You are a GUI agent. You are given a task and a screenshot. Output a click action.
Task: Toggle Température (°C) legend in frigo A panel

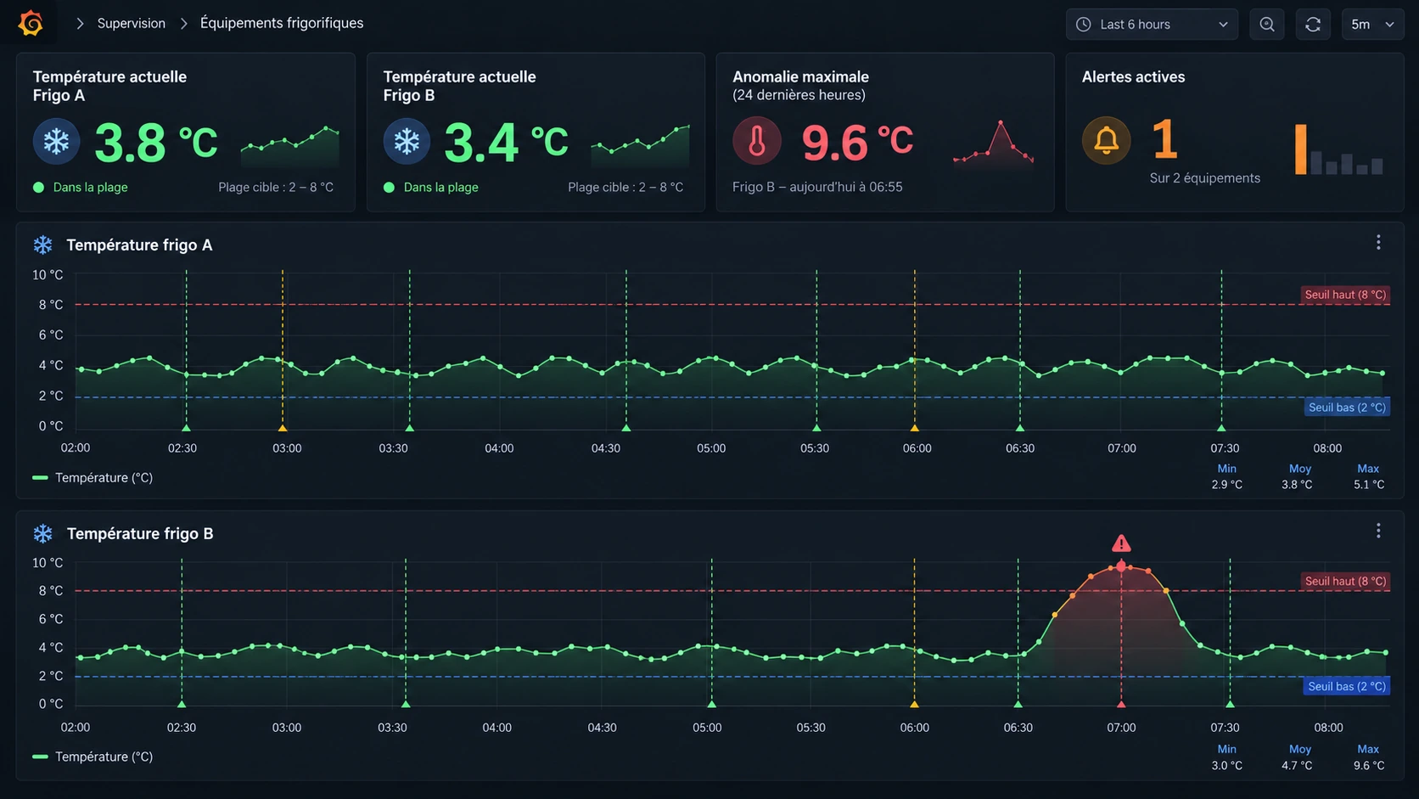pos(93,478)
